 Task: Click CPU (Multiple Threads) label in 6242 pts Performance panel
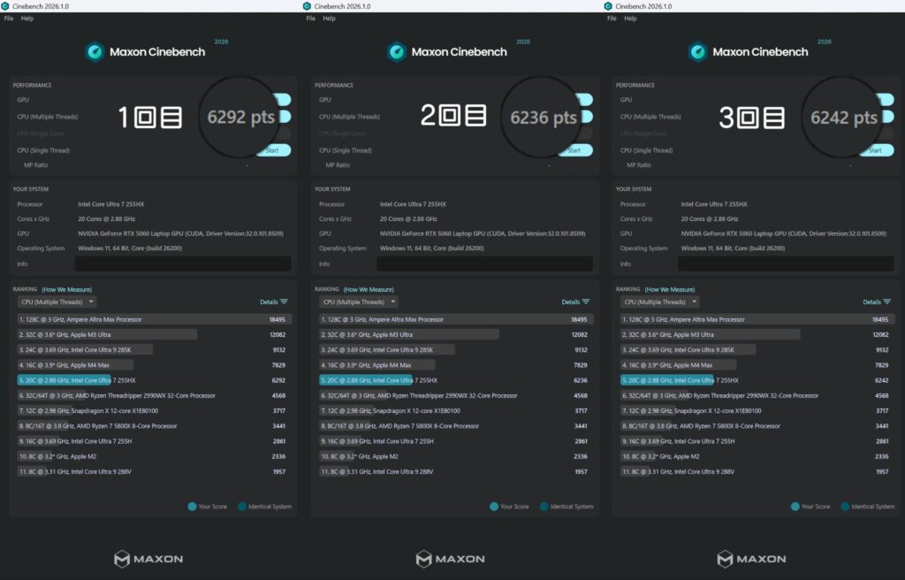[650, 117]
